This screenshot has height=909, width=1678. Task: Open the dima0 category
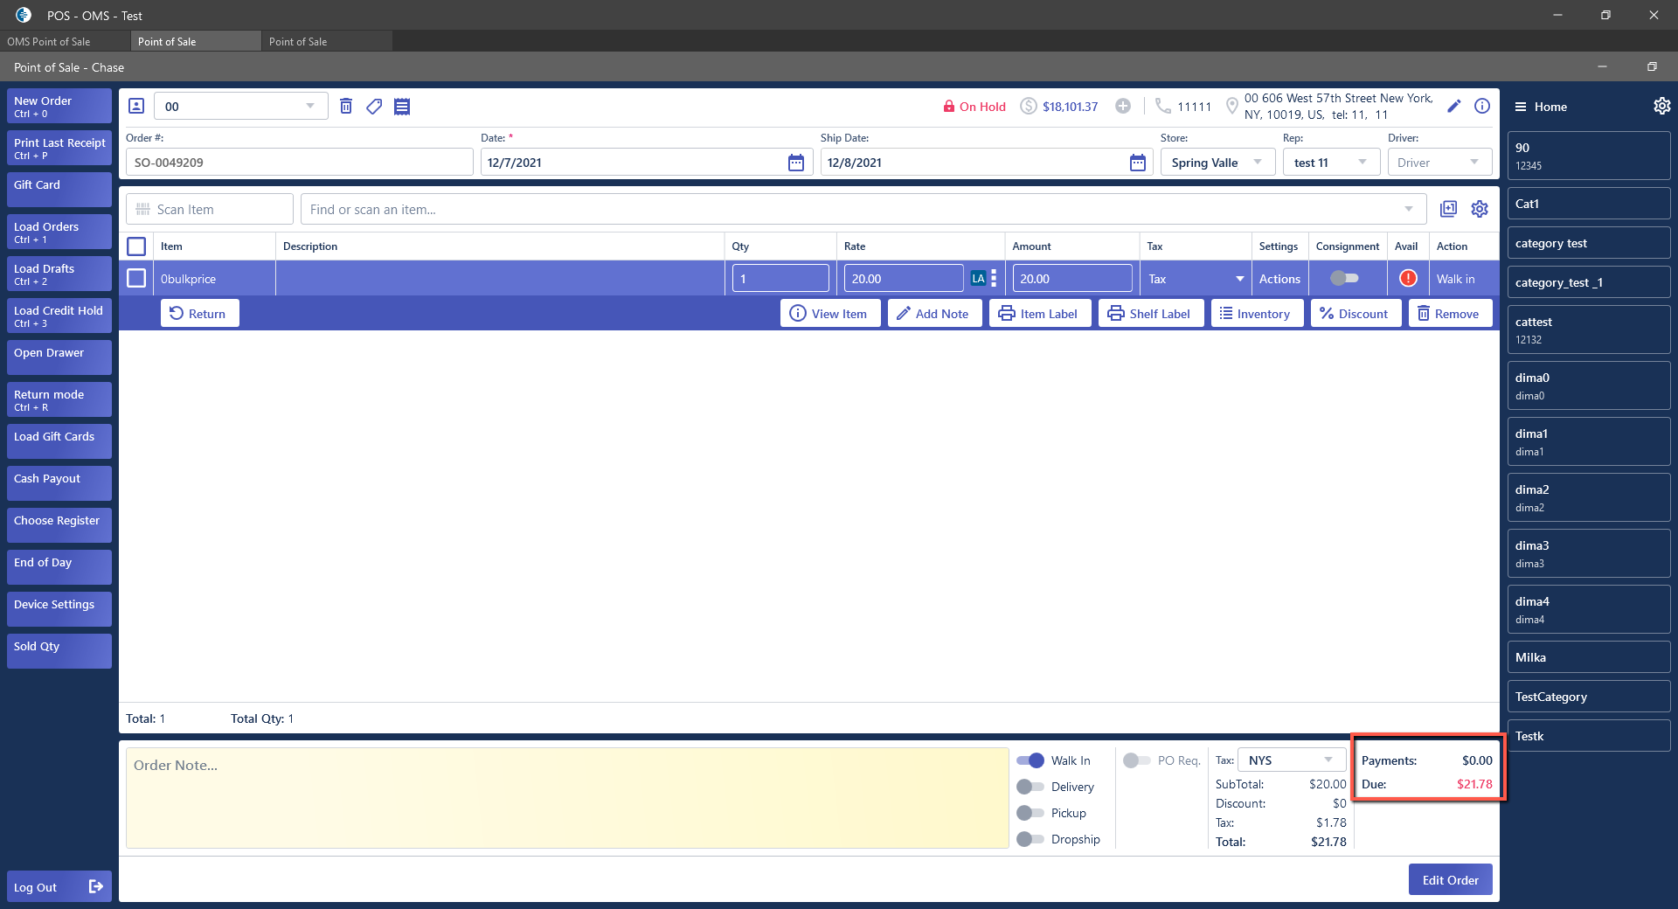(1589, 385)
